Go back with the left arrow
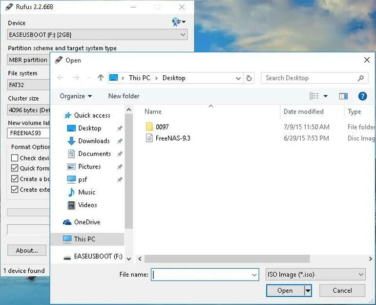This screenshot has height=305, width=376. click(x=61, y=78)
